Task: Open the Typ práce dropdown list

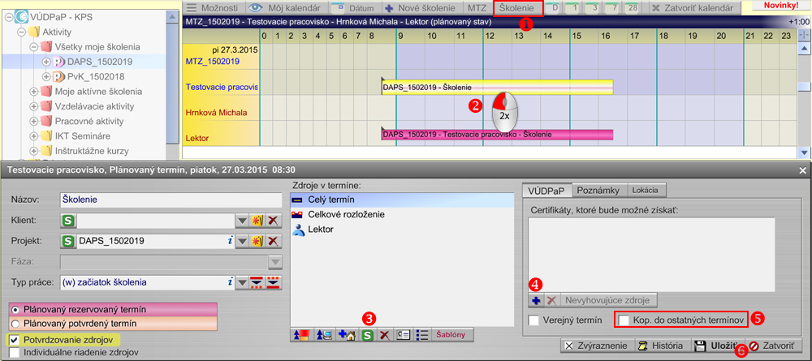Action: click(242, 283)
